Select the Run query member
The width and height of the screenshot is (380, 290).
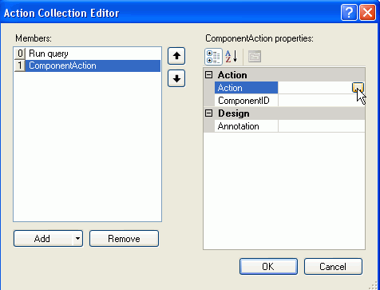[x=87, y=54]
